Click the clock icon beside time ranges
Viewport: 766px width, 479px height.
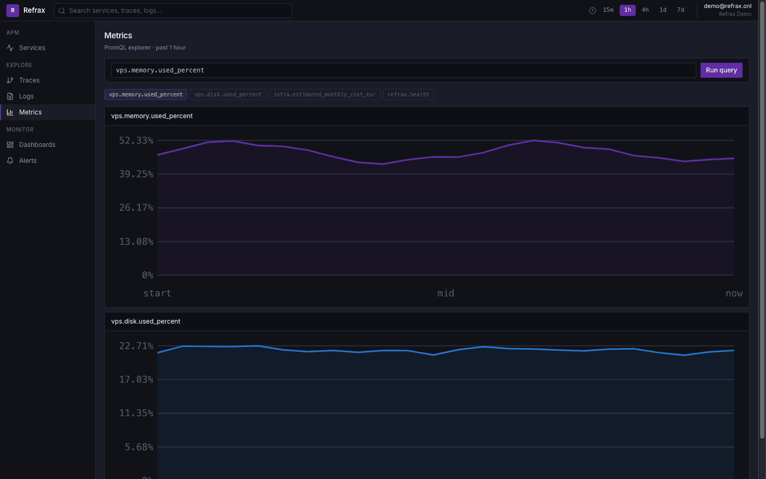click(x=593, y=11)
